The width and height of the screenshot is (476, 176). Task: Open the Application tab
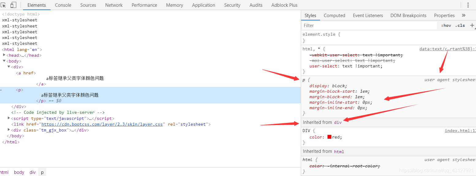point(204,5)
